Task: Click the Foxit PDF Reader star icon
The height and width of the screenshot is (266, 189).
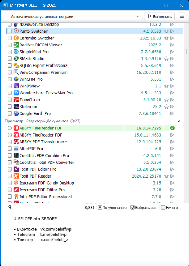Action: (166, 176)
